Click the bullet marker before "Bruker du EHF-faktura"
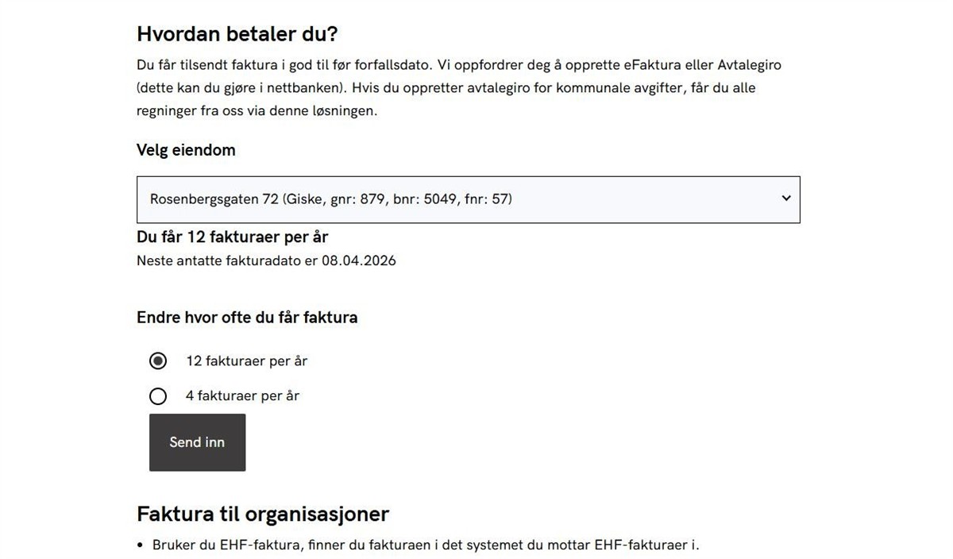953x559 pixels. (141, 546)
